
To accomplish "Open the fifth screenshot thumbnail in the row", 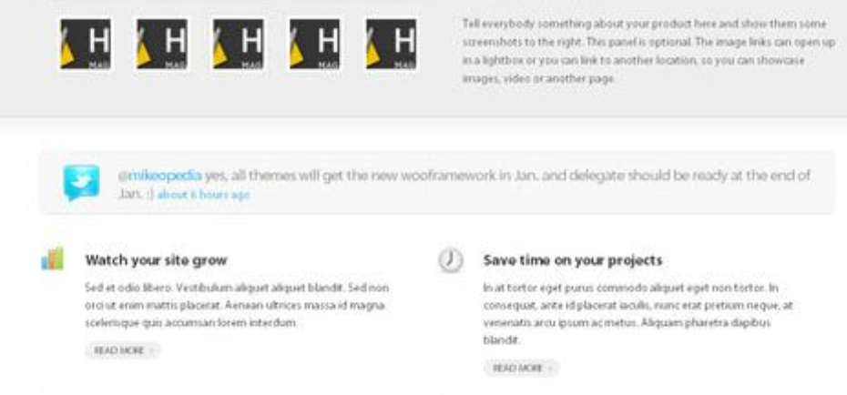I will point(391,45).
